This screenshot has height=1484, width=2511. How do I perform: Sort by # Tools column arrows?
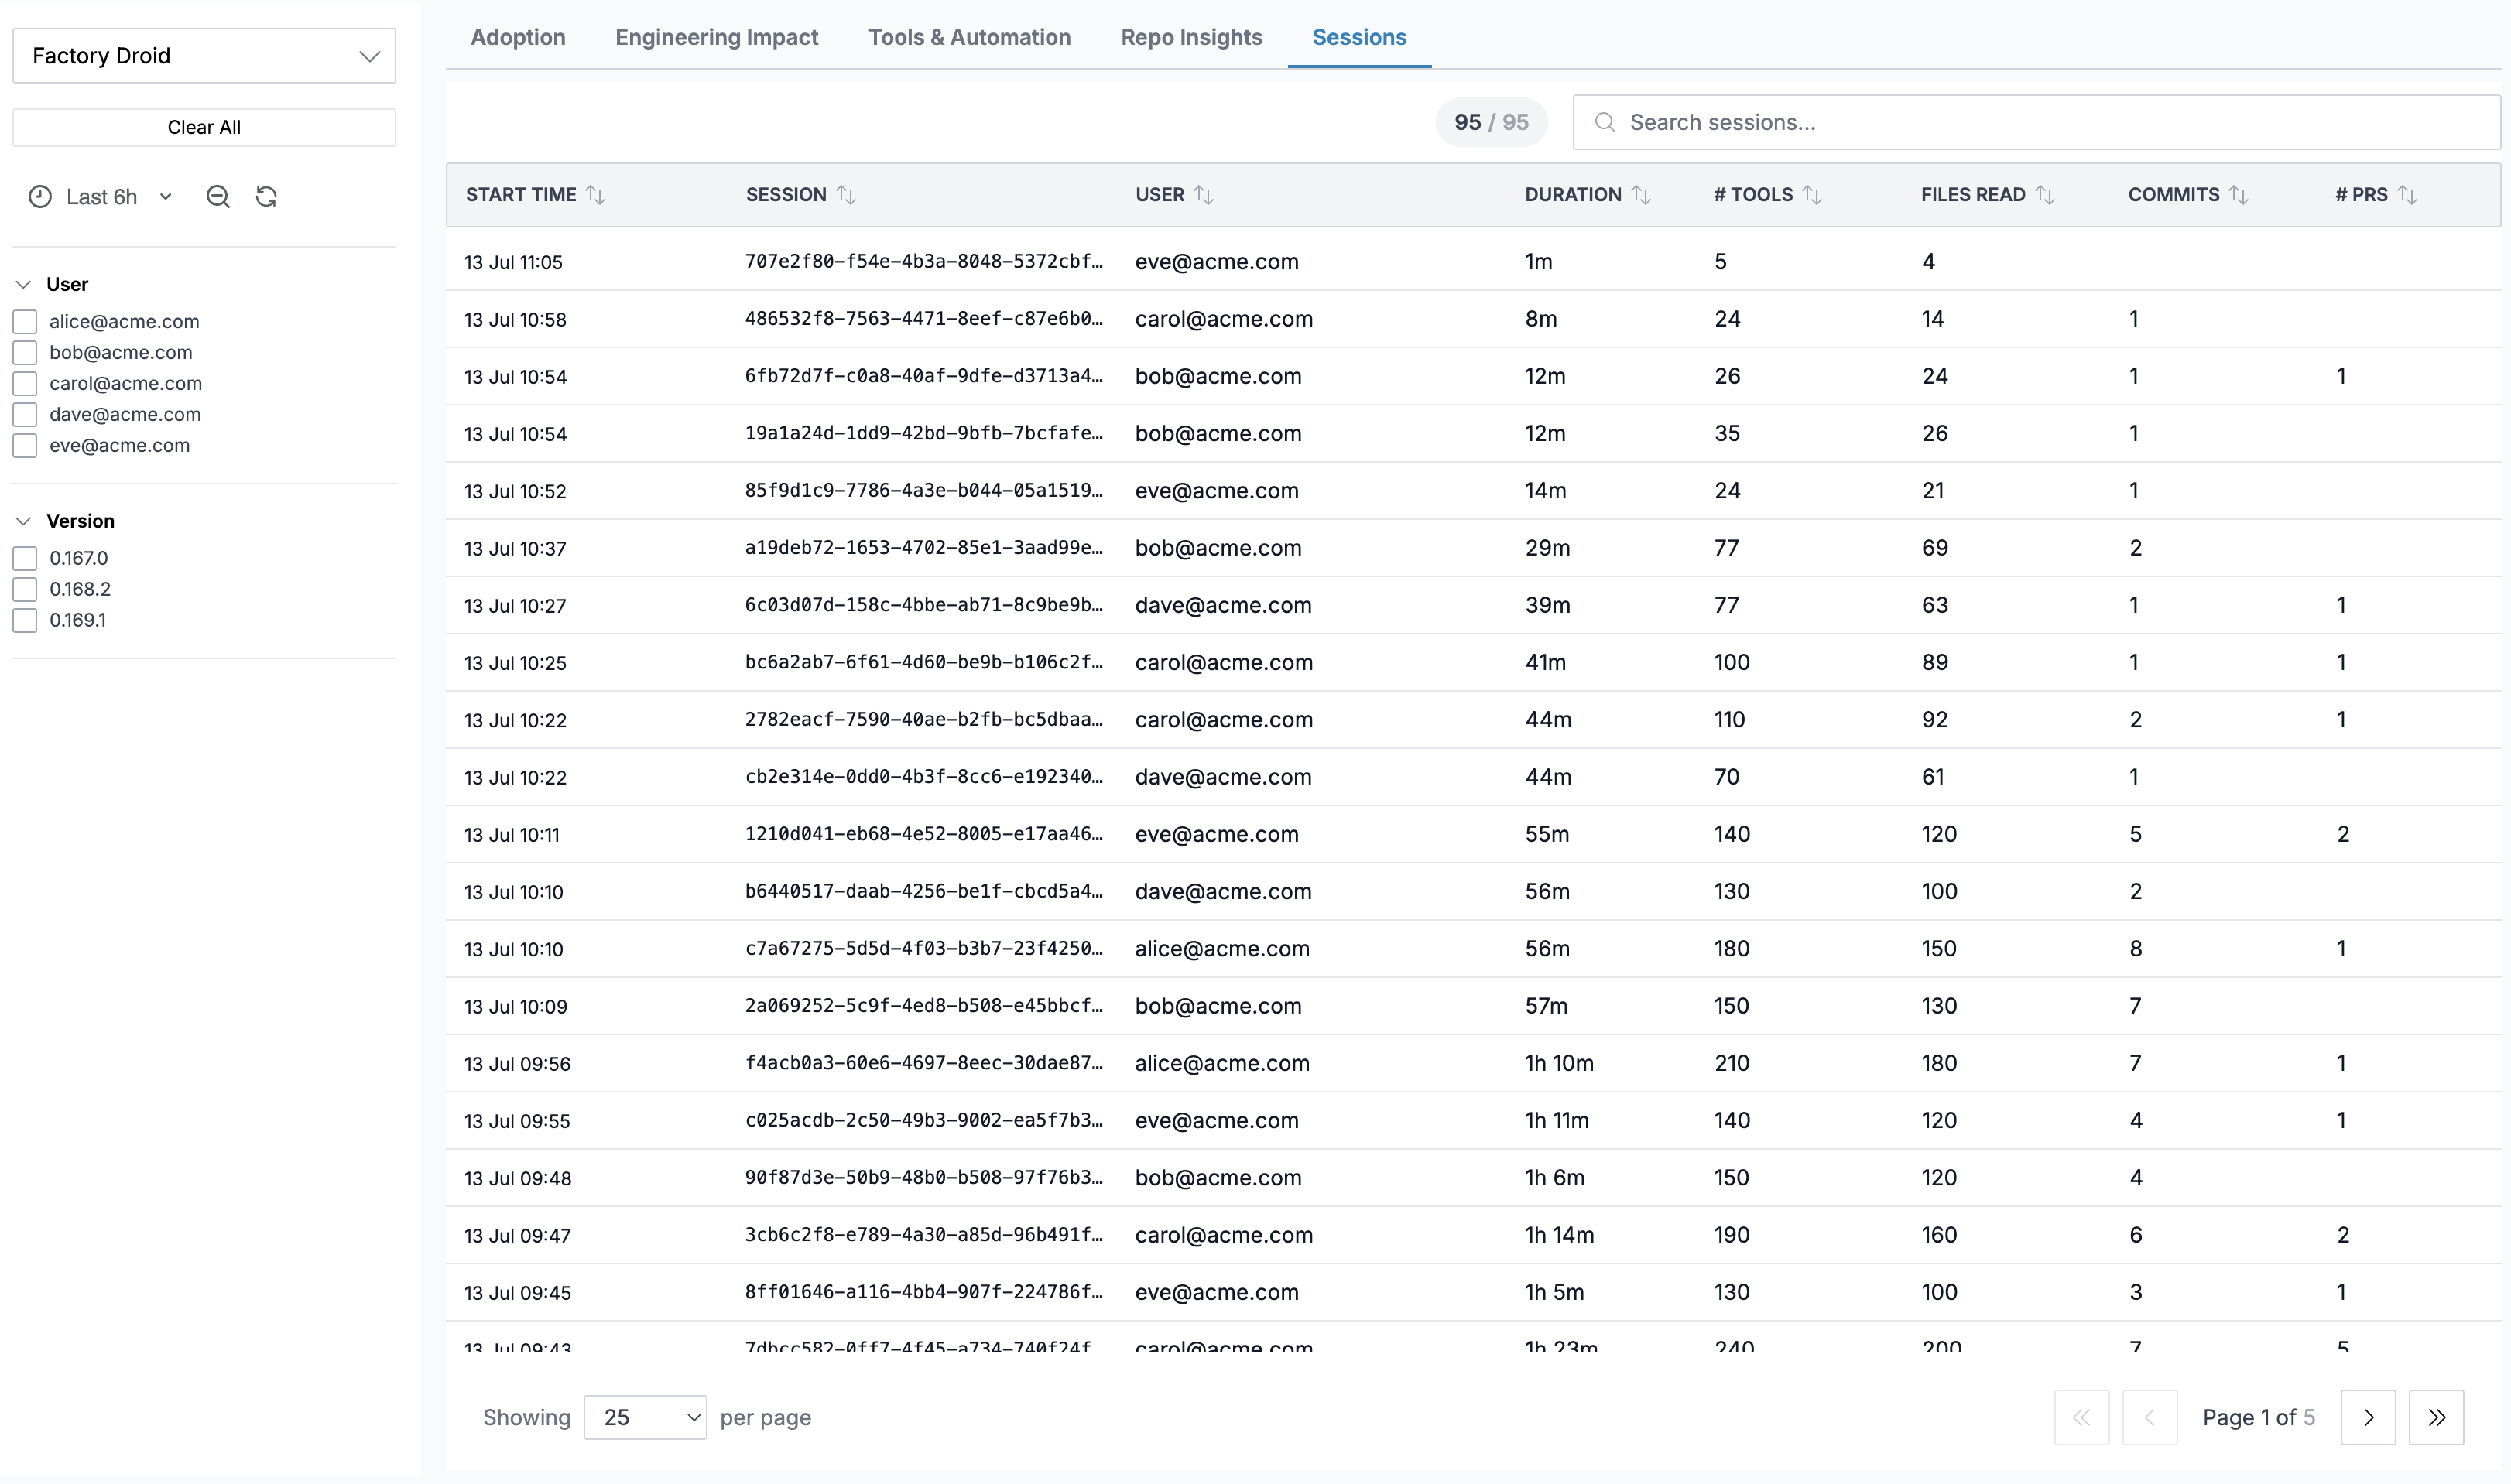click(x=1812, y=195)
